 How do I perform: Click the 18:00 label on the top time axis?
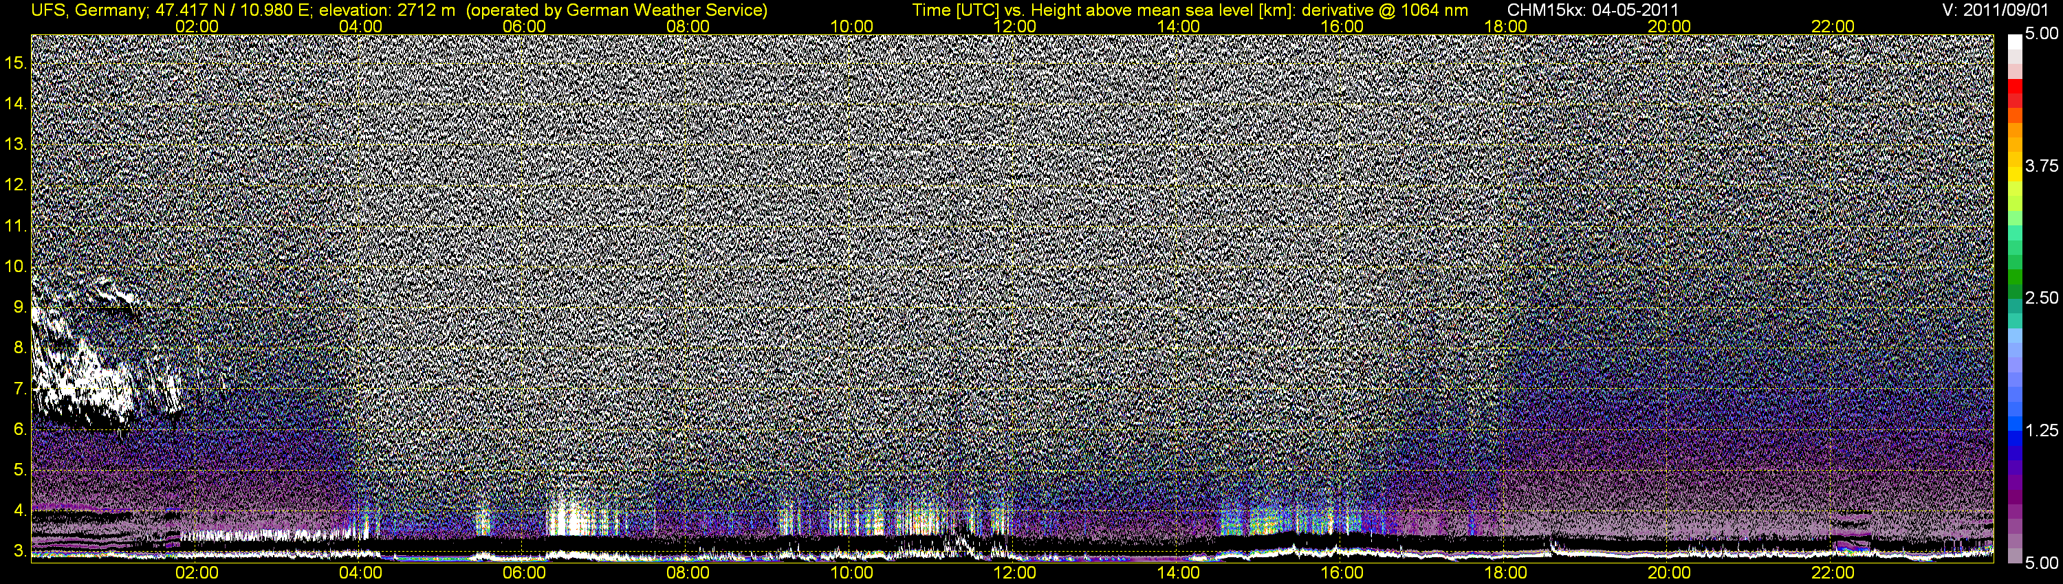[1505, 26]
